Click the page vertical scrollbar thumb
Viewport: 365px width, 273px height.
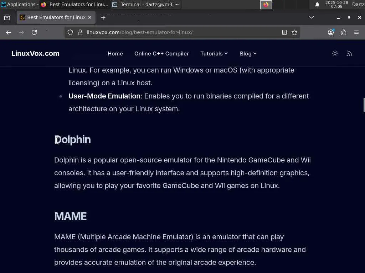pyautogui.click(x=364, y=105)
